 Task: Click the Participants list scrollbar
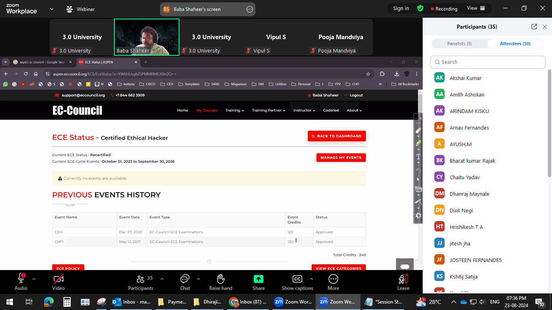click(x=549, y=123)
